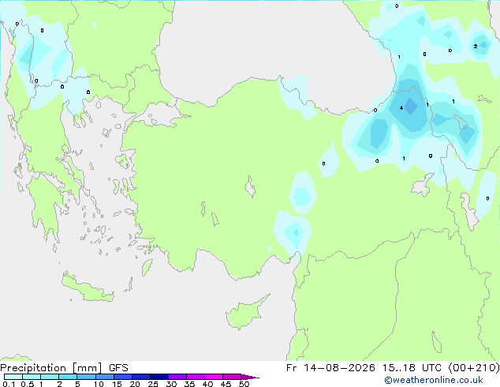Click the legend label '25'
This screenshot has width=500, height=387.
point(153,384)
